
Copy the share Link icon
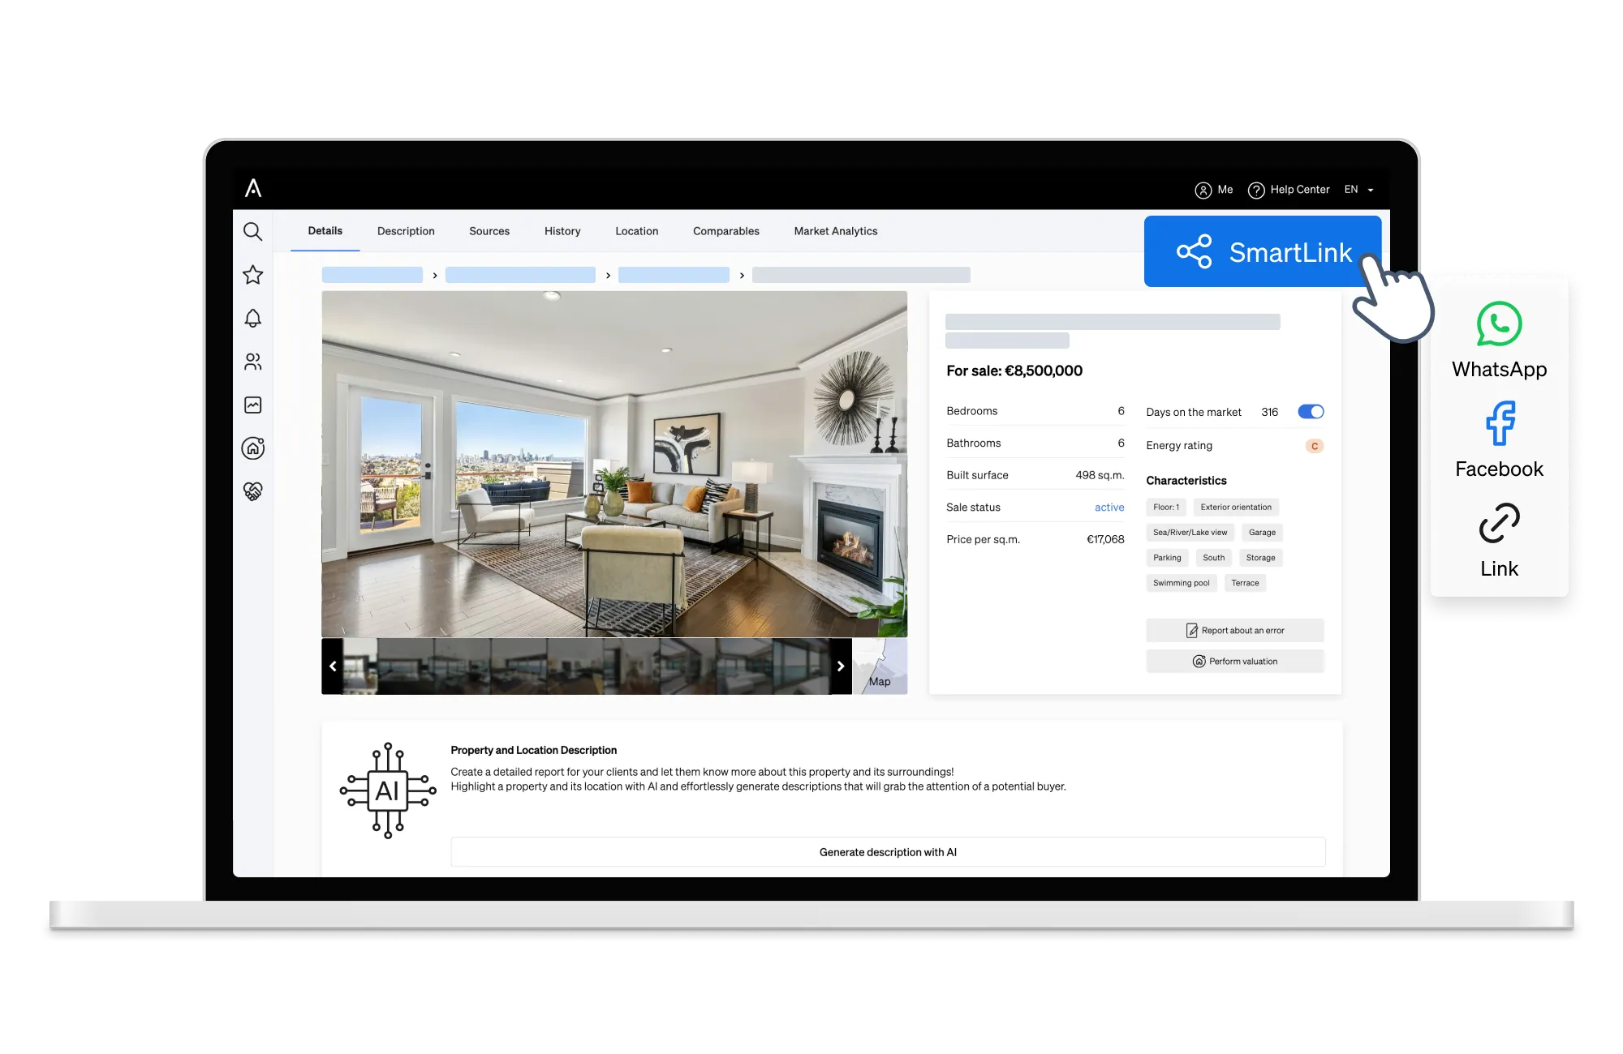click(1499, 523)
